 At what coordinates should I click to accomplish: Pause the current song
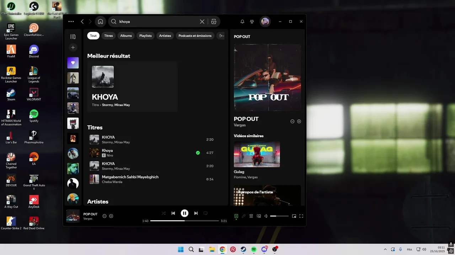(x=184, y=213)
